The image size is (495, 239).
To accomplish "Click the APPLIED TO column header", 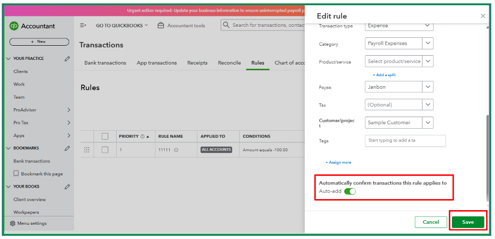I will click(213, 137).
